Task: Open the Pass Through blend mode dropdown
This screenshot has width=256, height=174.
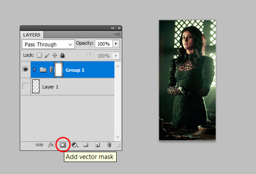Action: tap(48, 44)
